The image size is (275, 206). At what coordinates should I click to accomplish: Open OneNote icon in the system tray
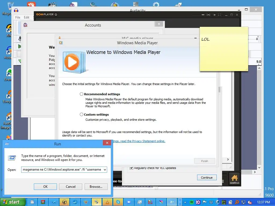click(x=198, y=202)
